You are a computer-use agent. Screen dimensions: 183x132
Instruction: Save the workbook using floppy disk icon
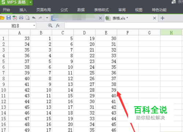[8, 18]
